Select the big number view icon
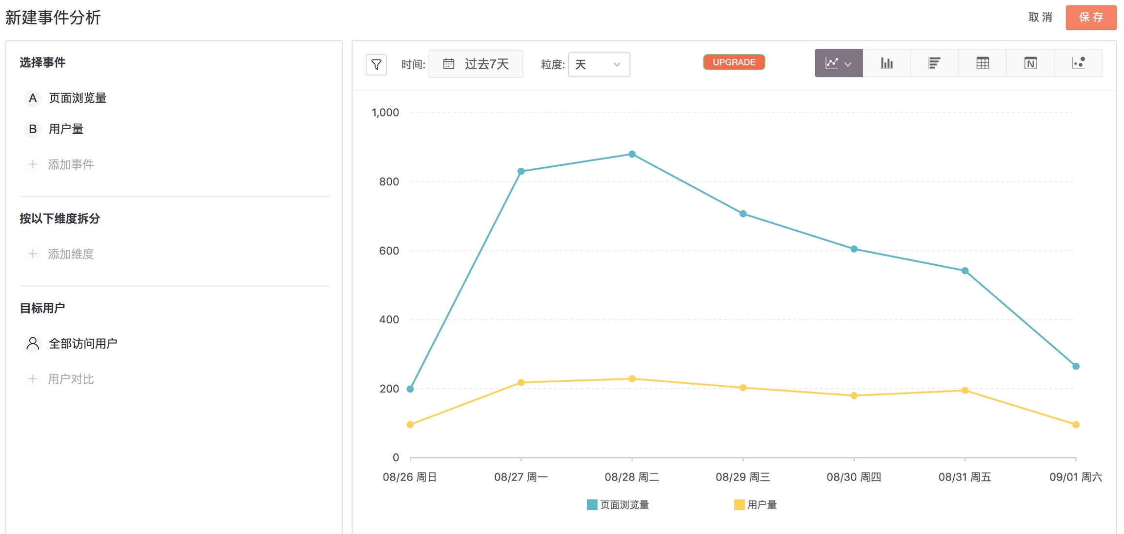The height and width of the screenshot is (534, 1124). [1030, 63]
